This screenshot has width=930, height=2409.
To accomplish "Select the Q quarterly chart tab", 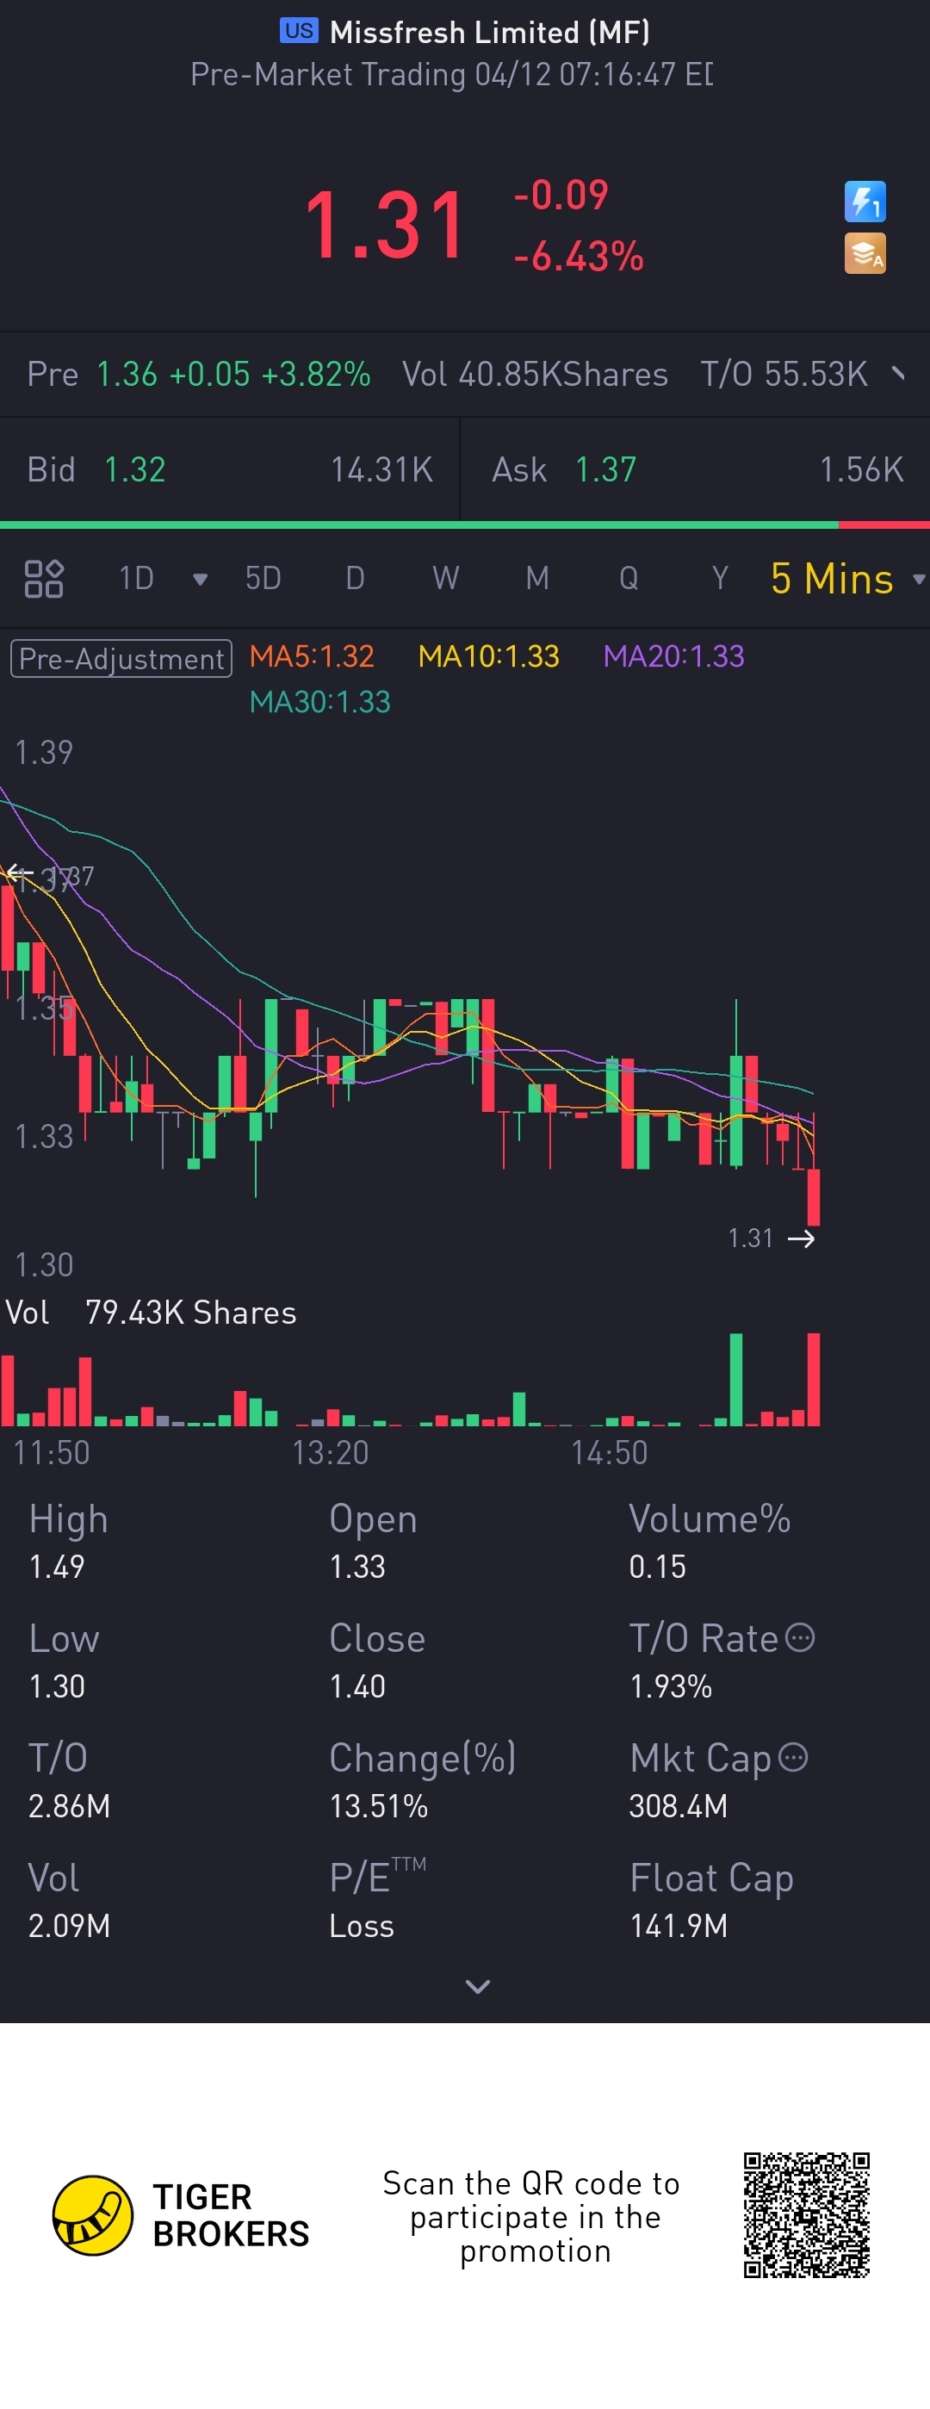I will pyautogui.click(x=629, y=578).
